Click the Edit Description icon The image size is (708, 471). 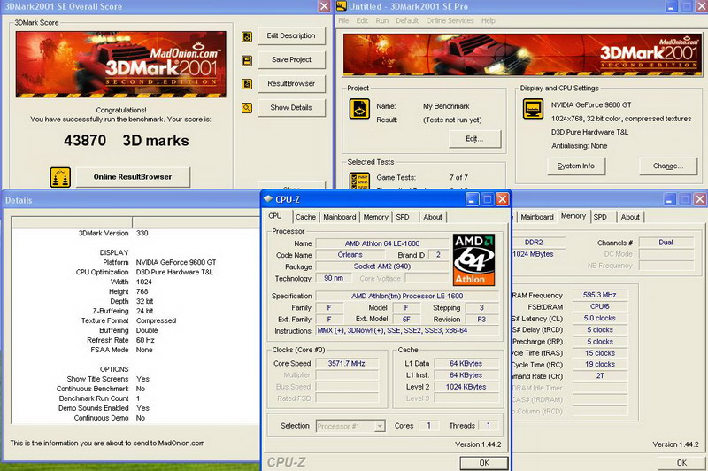(x=247, y=36)
